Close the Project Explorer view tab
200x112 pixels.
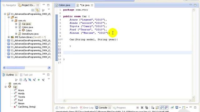(37, 5)
